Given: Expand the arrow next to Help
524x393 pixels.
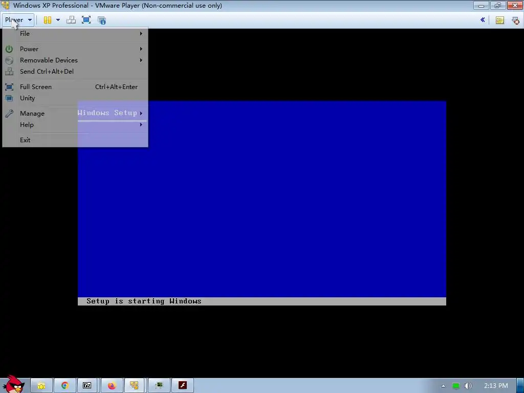Looking at the screenshot, I should pyautogui.click(x=141, y=125).
